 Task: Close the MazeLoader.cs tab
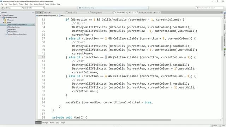pos(89,13)
